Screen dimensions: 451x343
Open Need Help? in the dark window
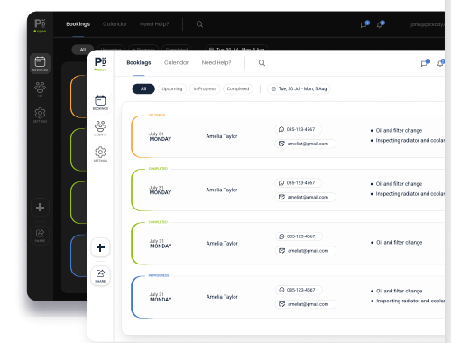154,24
